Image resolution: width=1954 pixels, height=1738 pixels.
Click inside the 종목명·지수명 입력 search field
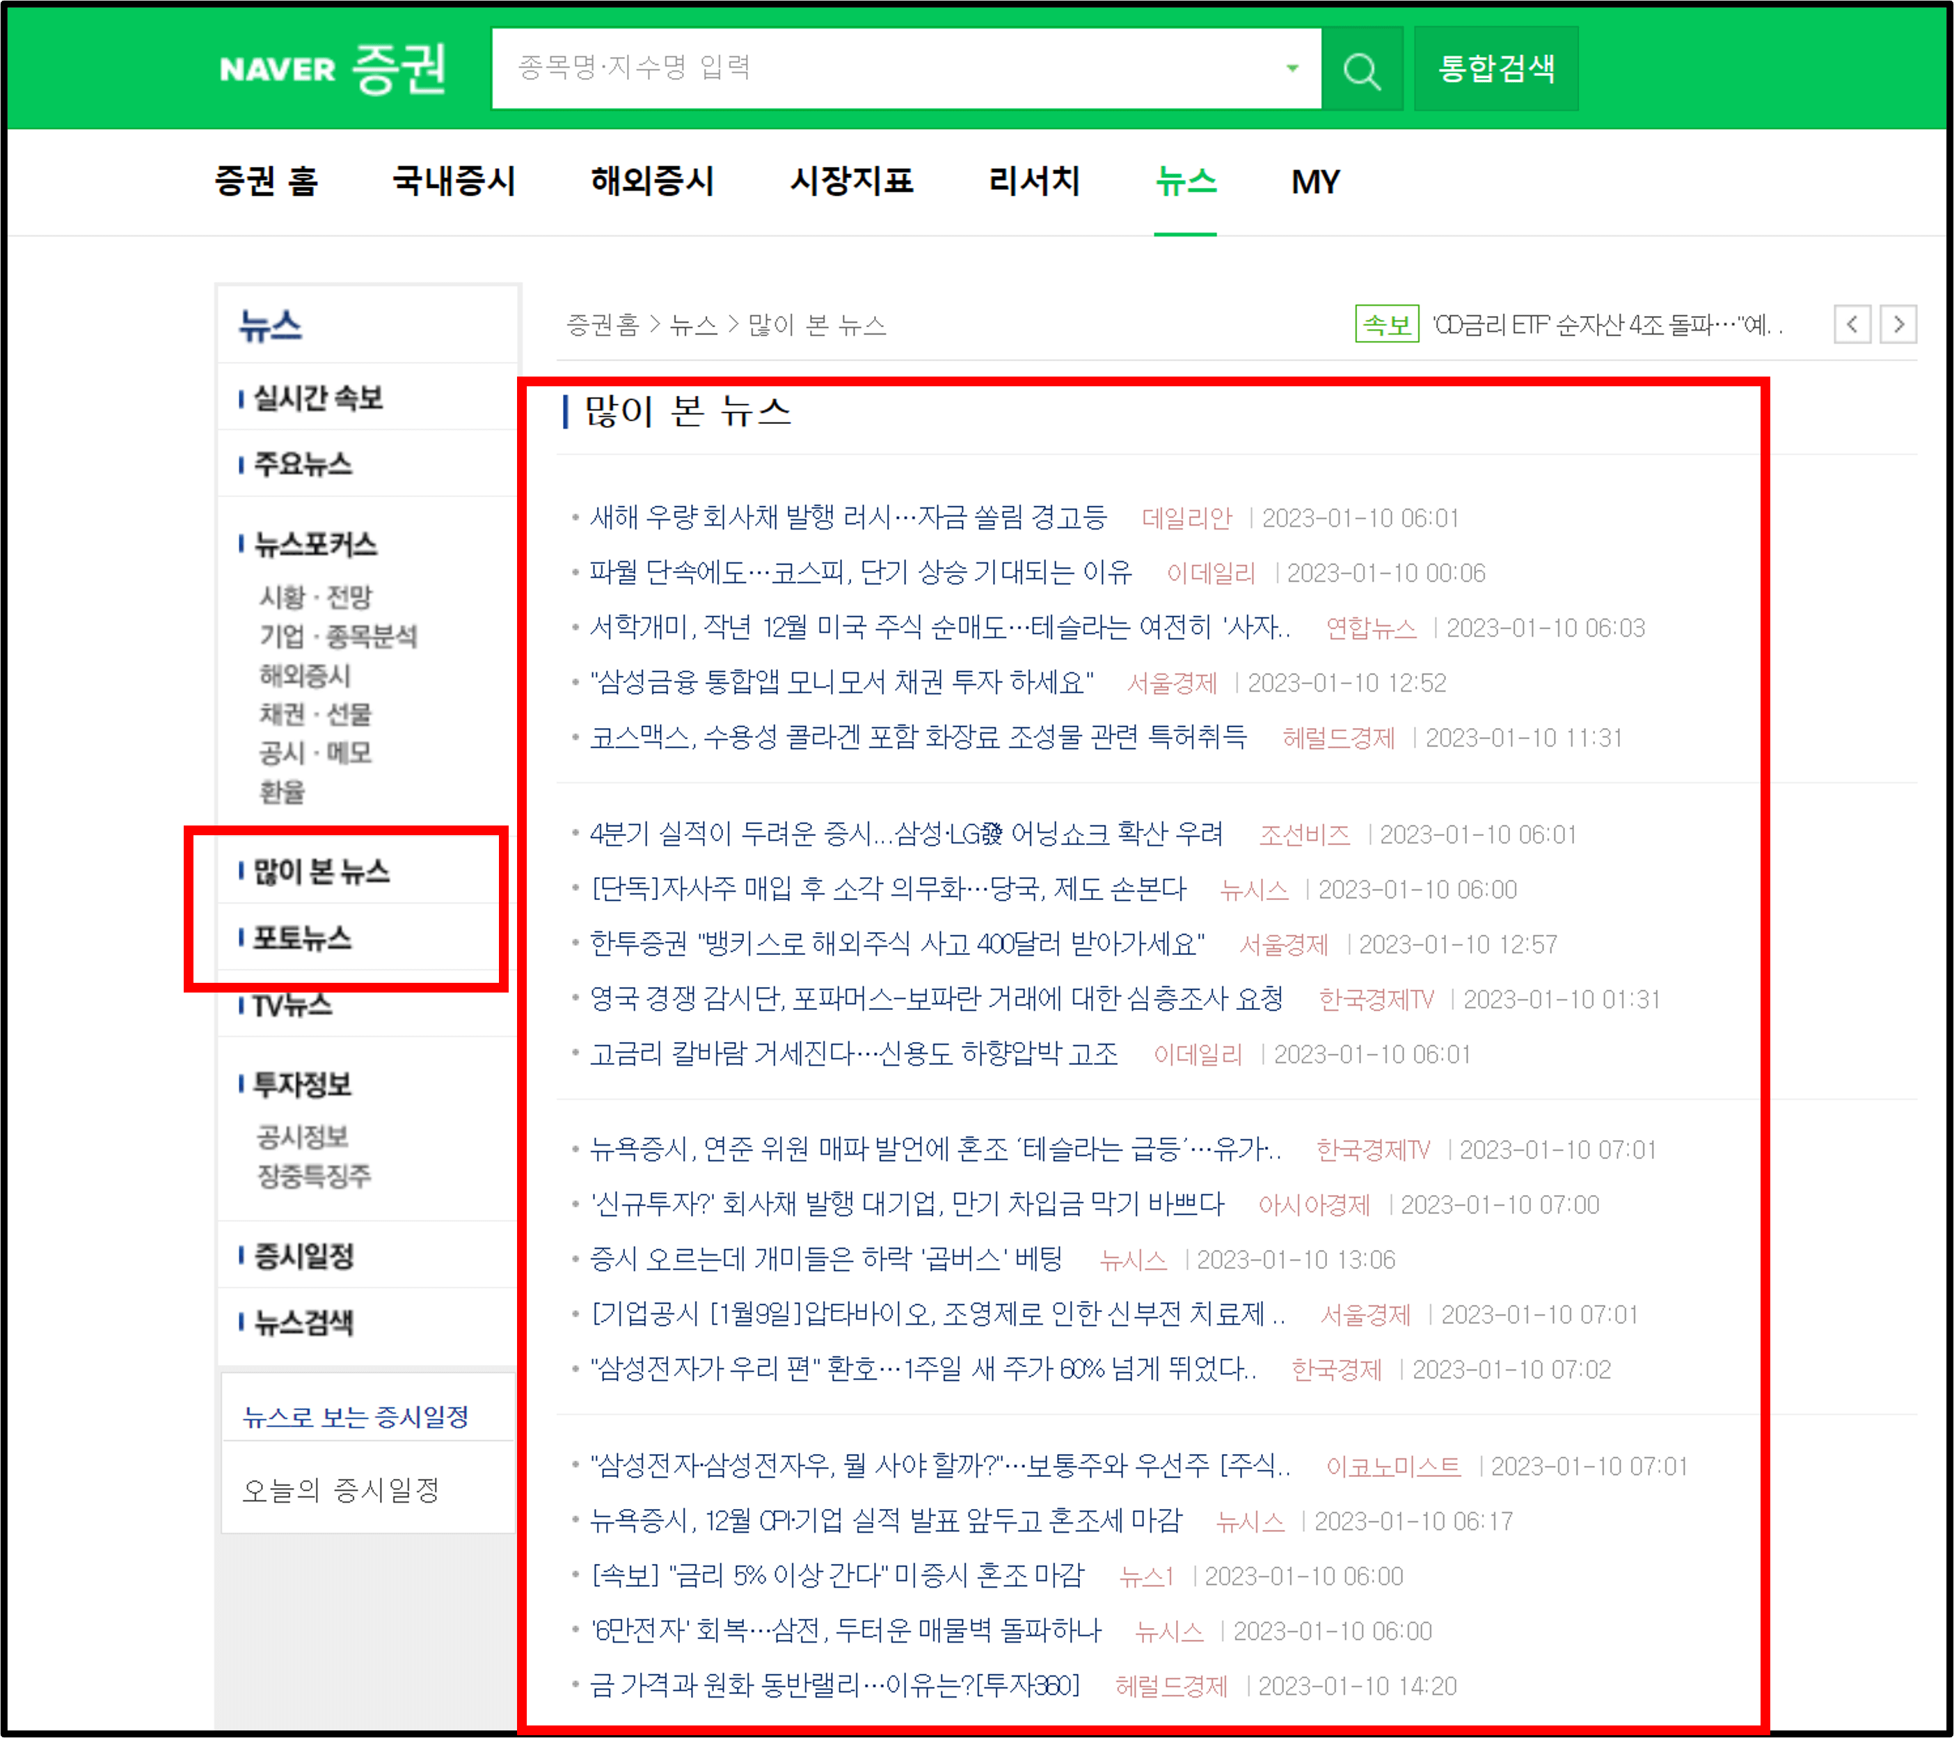pos(860,68)
